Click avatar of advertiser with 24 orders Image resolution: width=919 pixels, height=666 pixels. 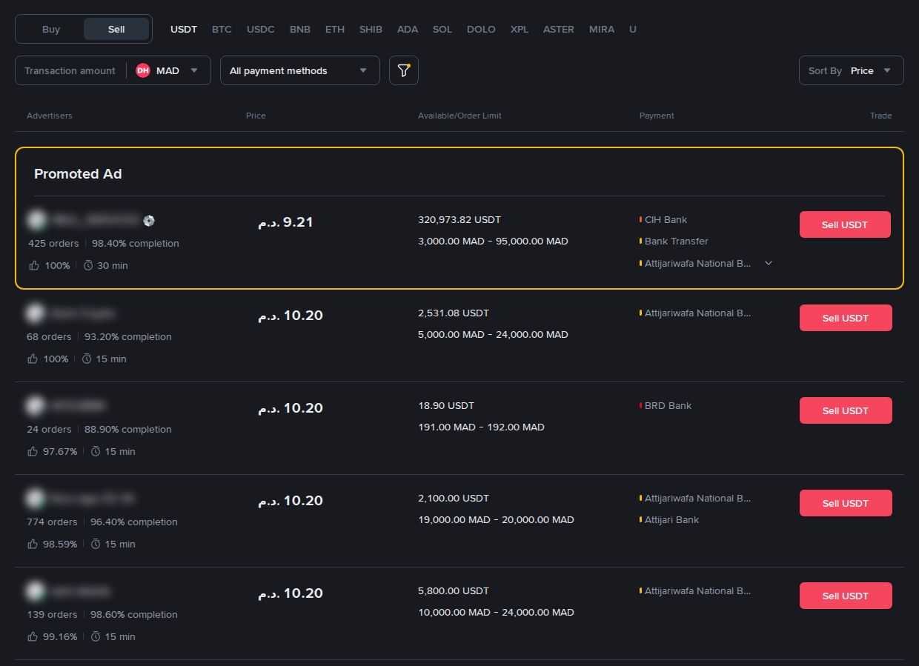(x=34, y=406)
